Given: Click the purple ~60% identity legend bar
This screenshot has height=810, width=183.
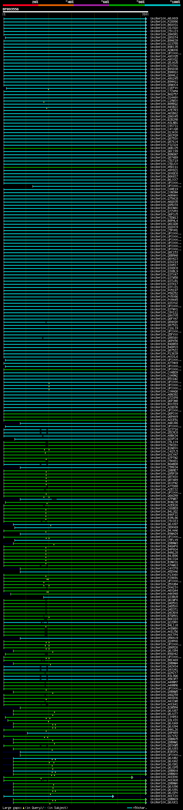Looking at the screenshot, I should coord(92,5).
